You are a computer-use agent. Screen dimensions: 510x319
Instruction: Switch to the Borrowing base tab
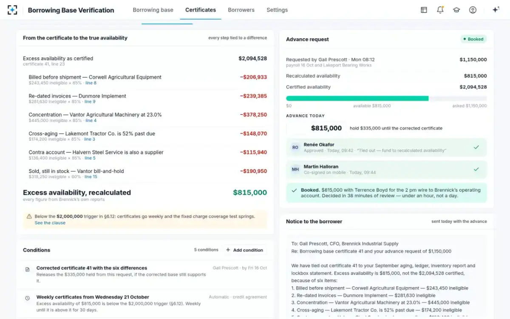(x=153, y=10)
